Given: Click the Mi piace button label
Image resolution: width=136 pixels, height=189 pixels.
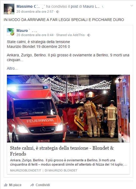Looking at the screenshot, I should (x=15, y=185).
